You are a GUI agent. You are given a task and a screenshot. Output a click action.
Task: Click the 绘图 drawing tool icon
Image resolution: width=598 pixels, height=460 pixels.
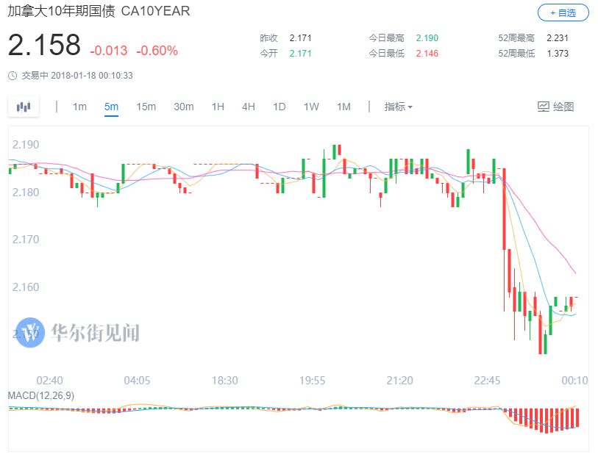pyautogui.click(x=544, y=107)
